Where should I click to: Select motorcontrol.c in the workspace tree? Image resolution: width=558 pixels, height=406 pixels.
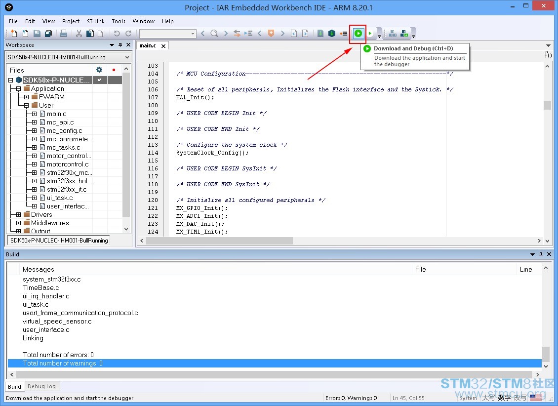click(x=68, y=164)
